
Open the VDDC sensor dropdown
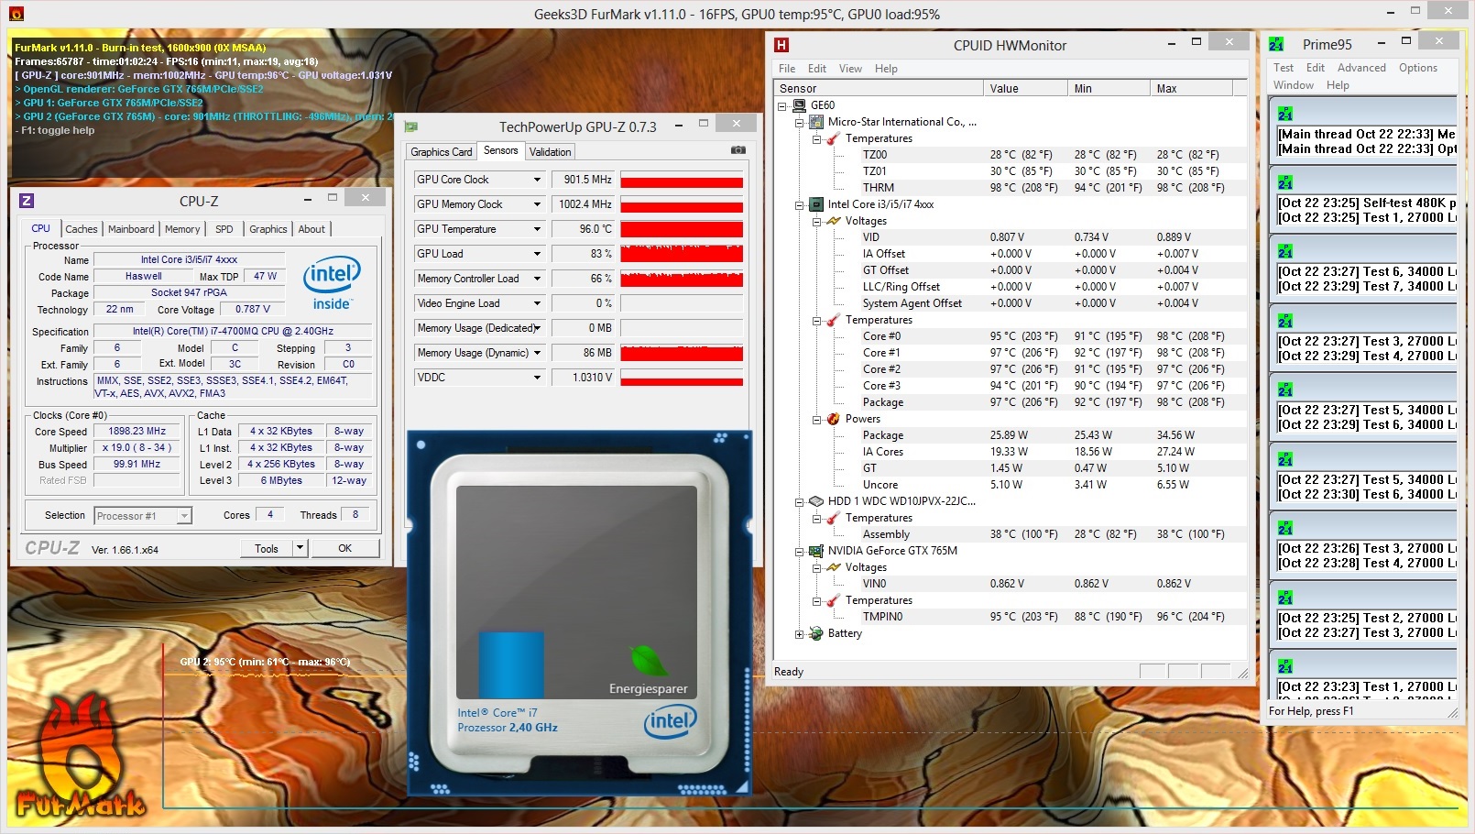point(538,378)
